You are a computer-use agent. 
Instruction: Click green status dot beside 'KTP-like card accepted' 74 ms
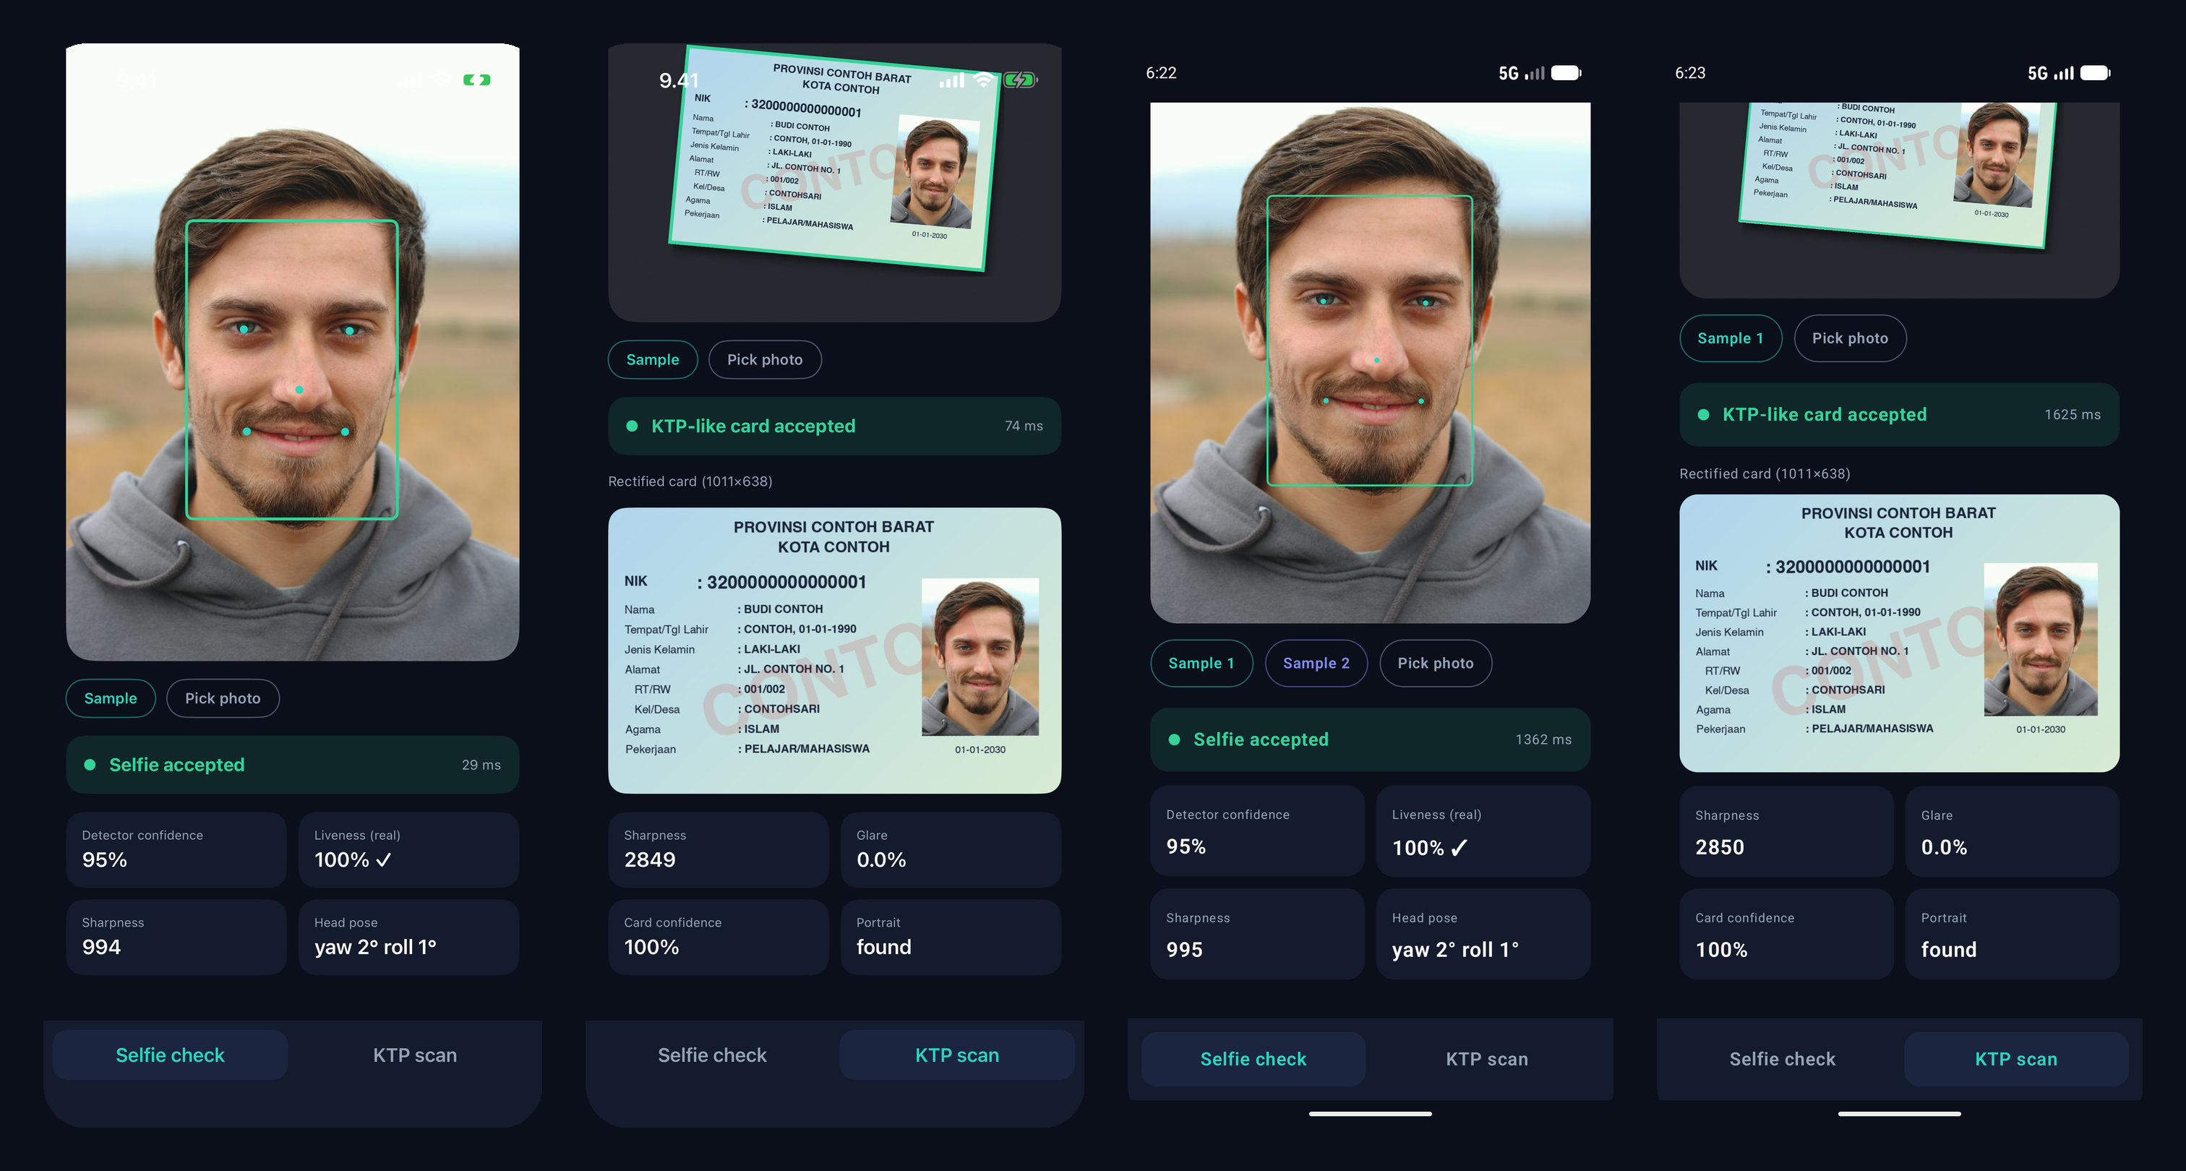coord(631,426)
